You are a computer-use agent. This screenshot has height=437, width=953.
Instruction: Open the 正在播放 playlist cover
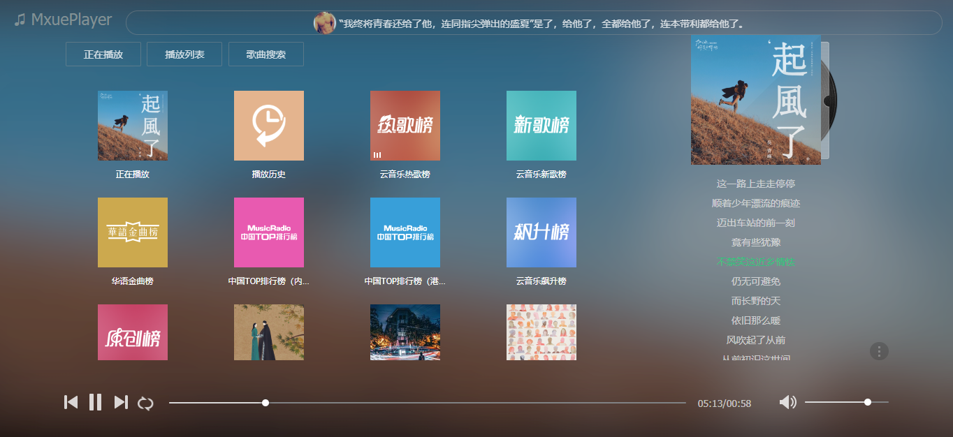[133, 126]
